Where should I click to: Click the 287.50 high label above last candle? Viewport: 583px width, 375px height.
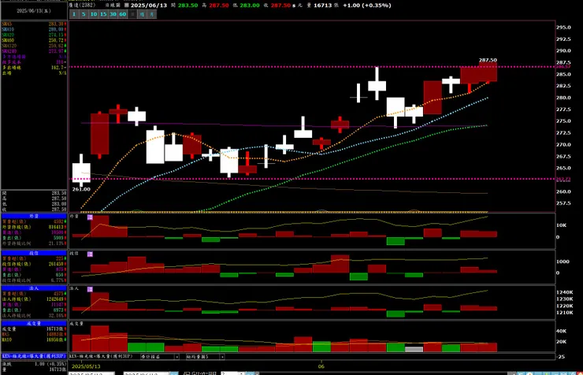pyautogui.click(x=488, y=60)
